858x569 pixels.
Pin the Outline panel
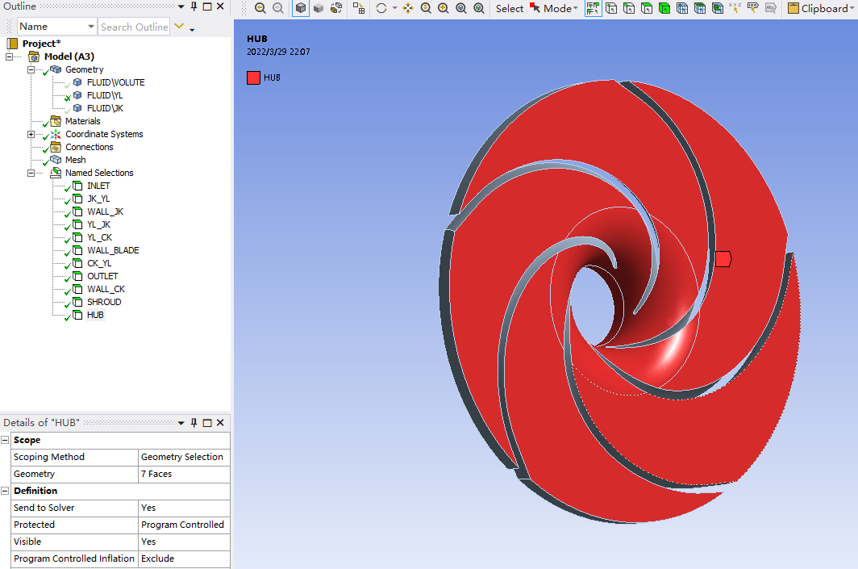click(194, 6)
